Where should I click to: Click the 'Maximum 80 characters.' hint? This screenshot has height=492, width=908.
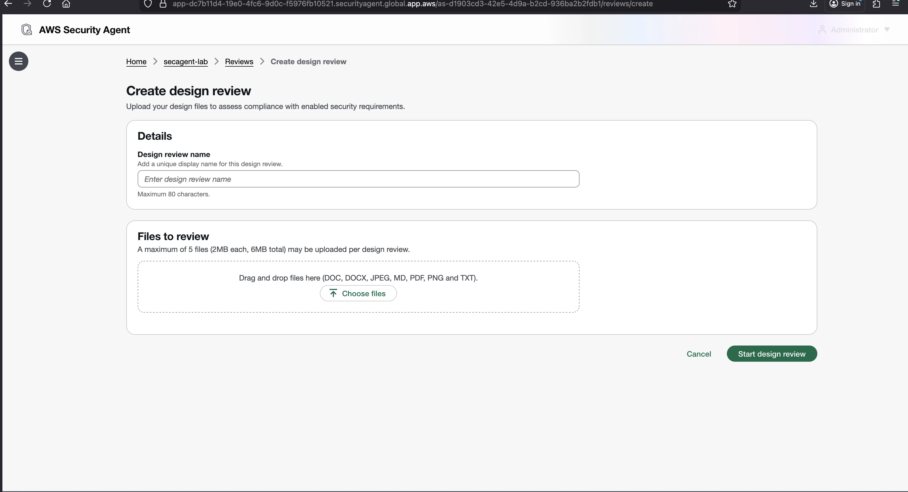tap(174, 194)
